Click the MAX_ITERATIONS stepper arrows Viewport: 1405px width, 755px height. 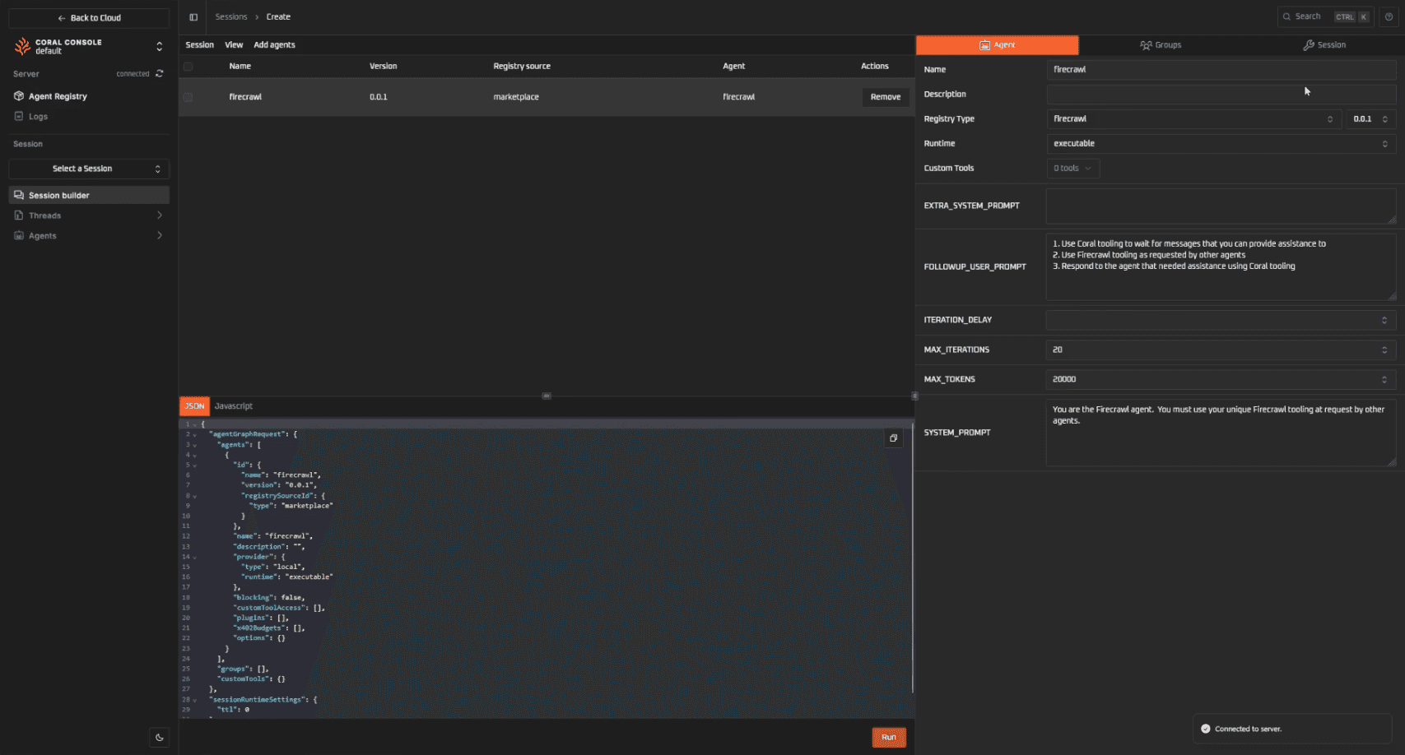pyautogui.click(x=1384, y=350)
